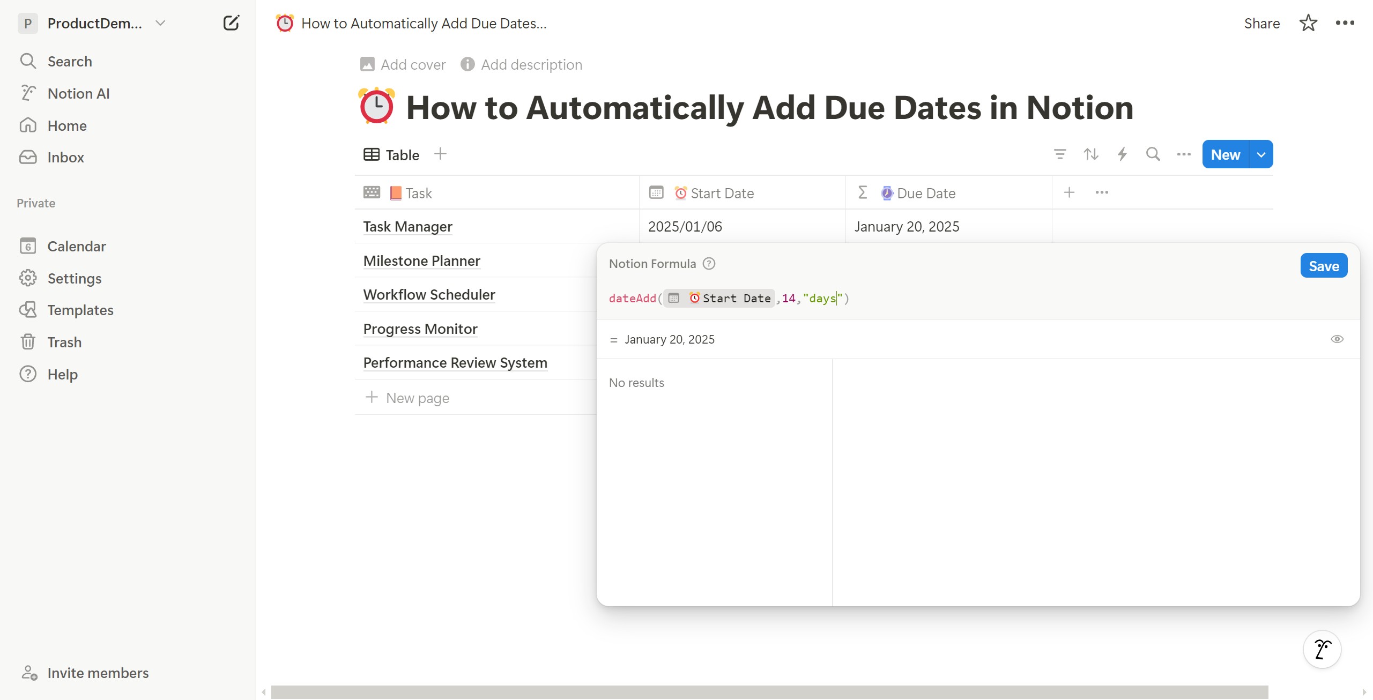
Task: Click the January 20, 2025 due date cell
Action: pyautogui.click(x=949, y=226)
